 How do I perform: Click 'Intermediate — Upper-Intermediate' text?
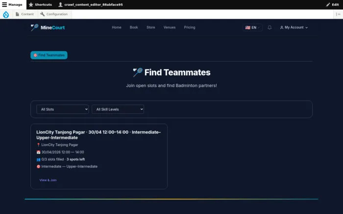70,167
